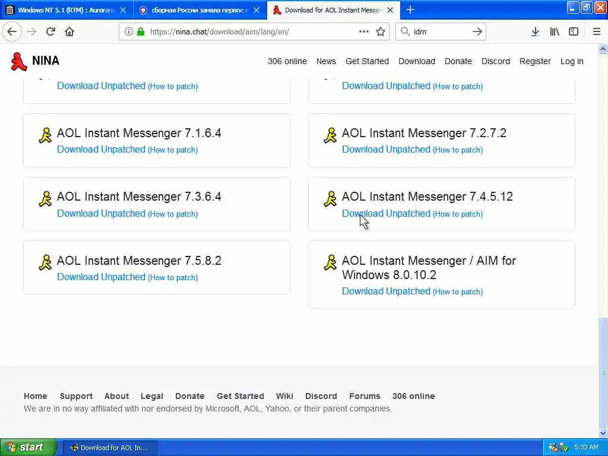608x456 pixels.
Task: Open How to patch for AIM 7.5.8.2
Action: (x=173, y=278)
